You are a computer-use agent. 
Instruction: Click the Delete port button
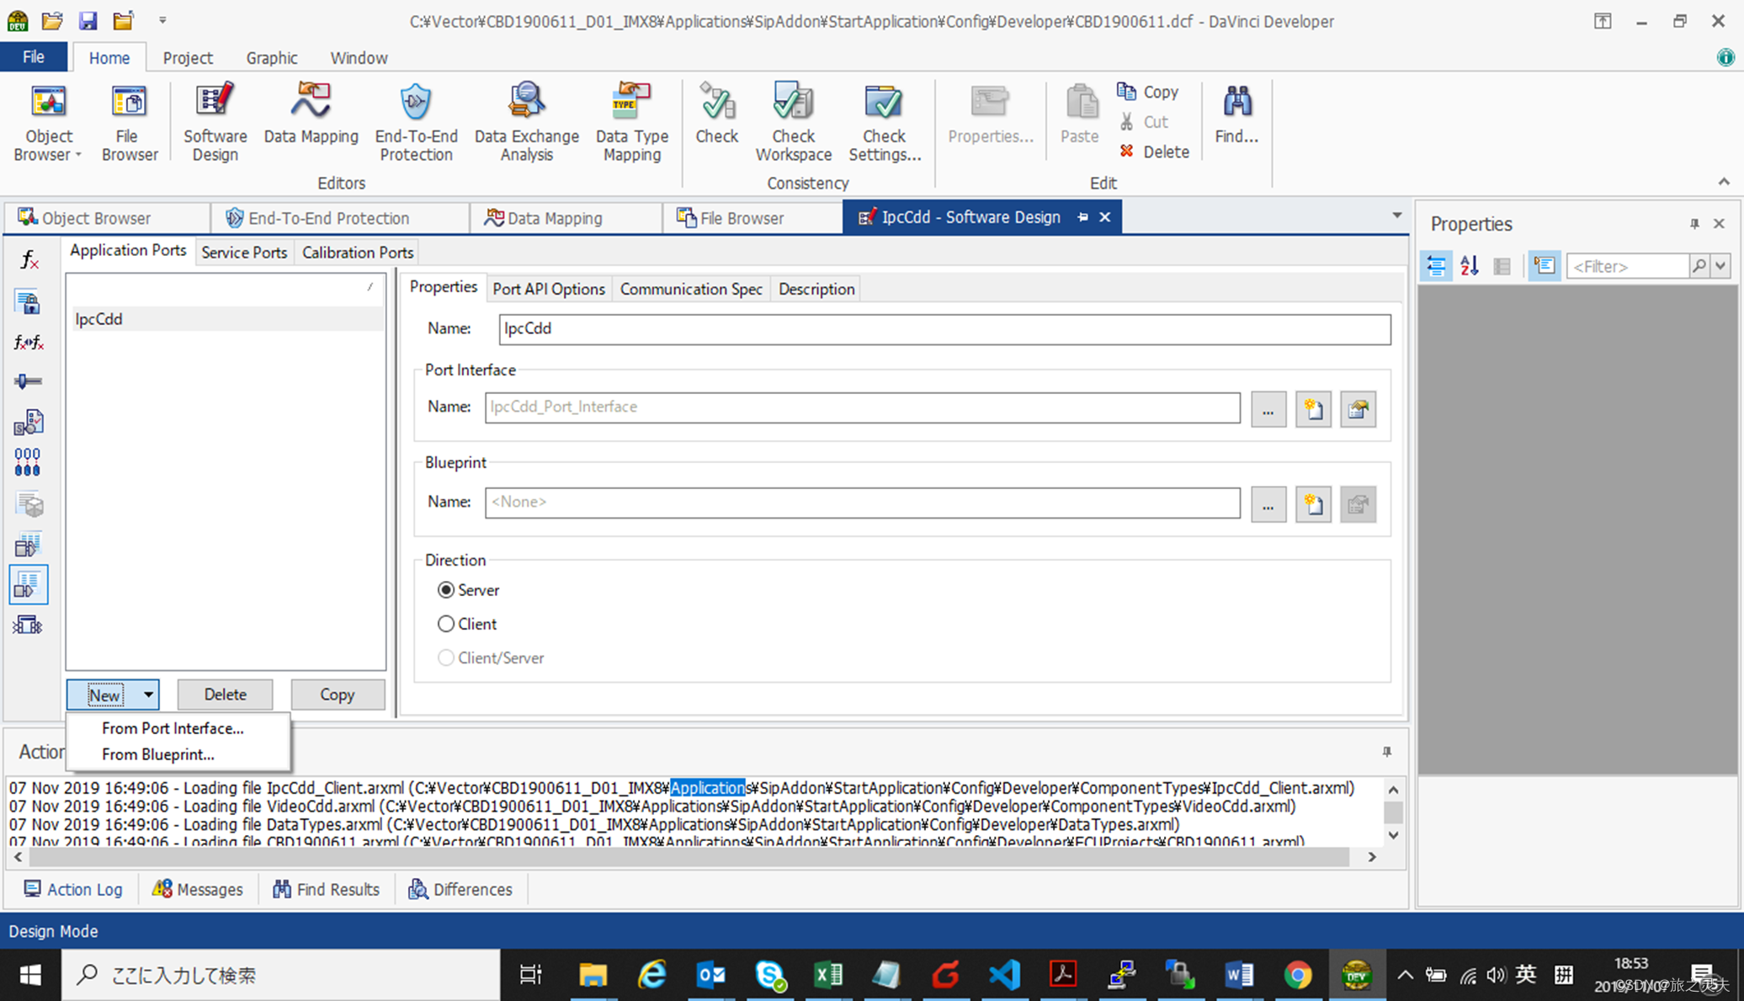tap(225, 695)
